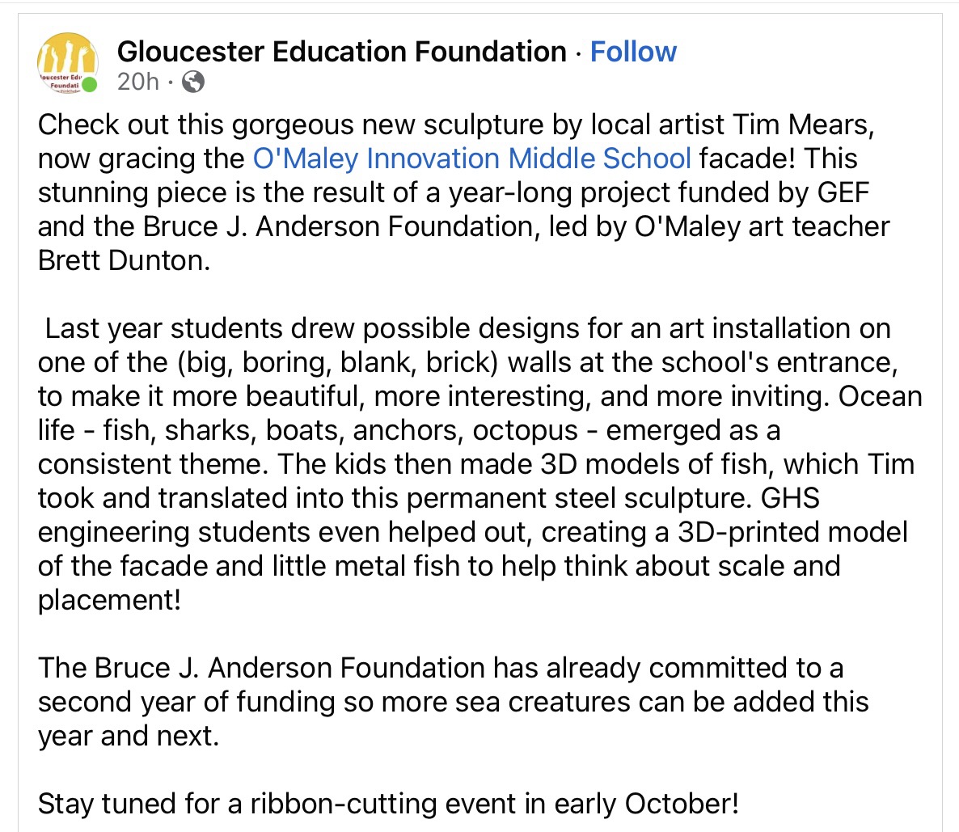Click the green active status dot

click(x=90, y=84)
